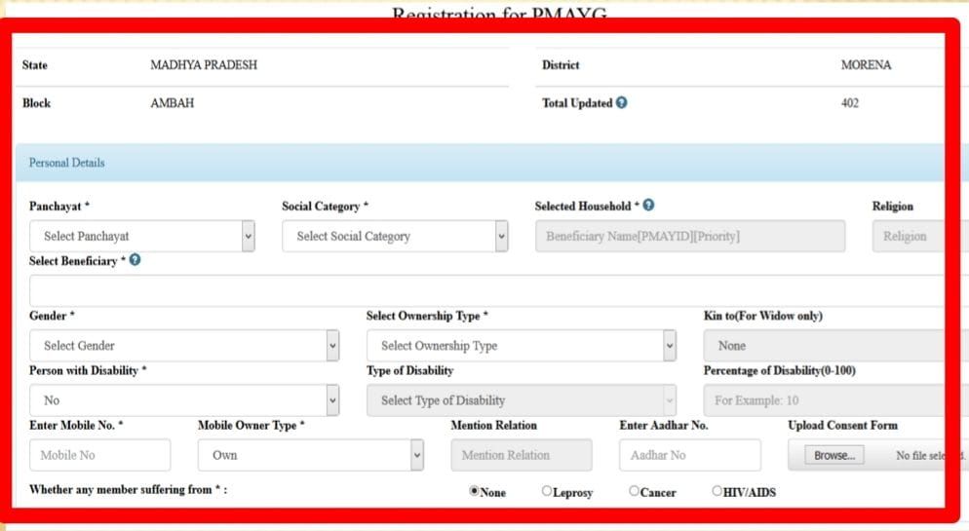This screenshot has width=969, height=531.
Task: Expand the Select Social Category dropdown
Action: tap(395, 236)
